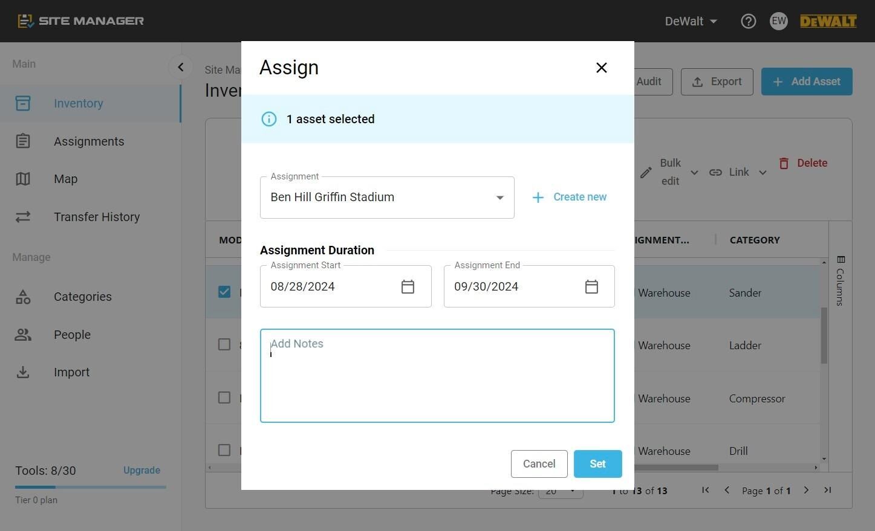
Task: Click the EW user avatar
Action: (778, 21)
